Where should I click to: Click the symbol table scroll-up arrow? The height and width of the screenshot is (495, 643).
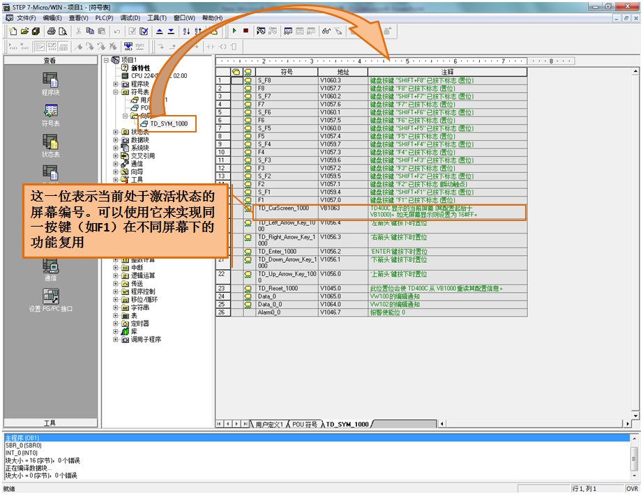[635, 71]
